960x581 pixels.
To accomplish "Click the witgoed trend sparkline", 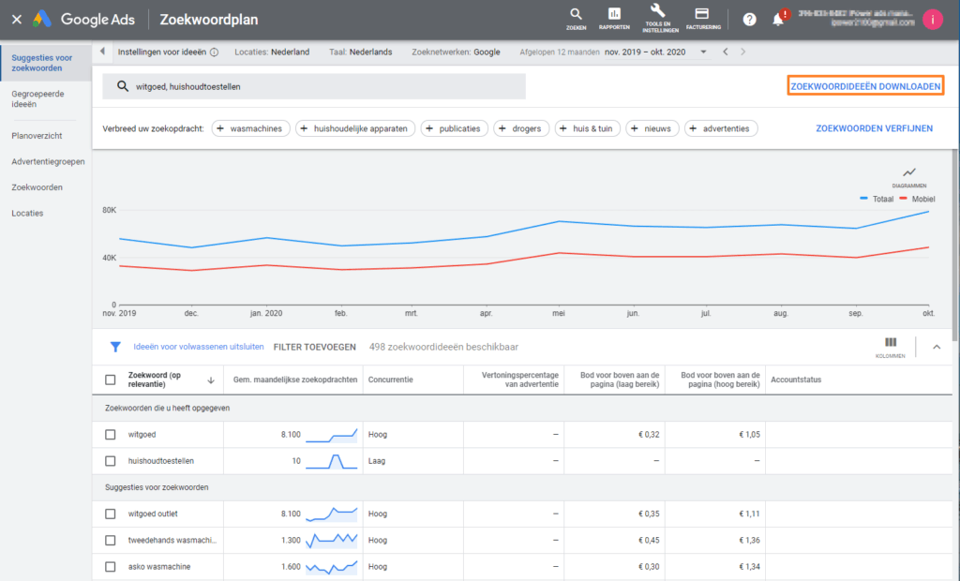I will click(331, 435).
